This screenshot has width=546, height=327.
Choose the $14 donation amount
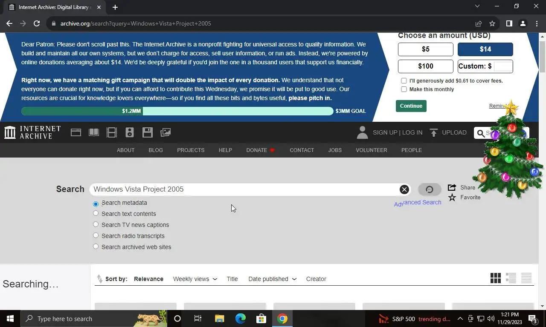(485, 49)
